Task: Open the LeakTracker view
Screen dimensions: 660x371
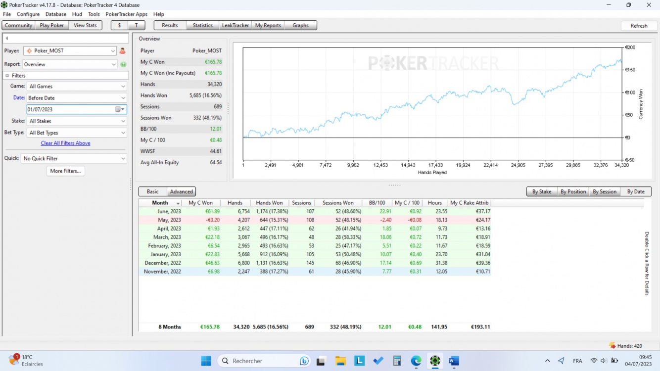Action: 236,25
